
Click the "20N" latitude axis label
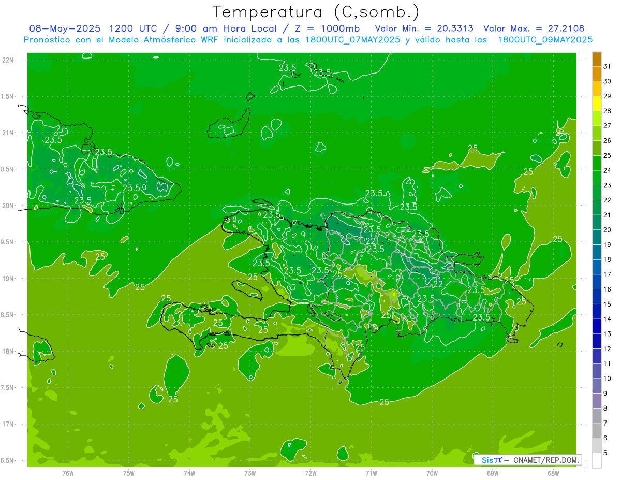point(8,206)
